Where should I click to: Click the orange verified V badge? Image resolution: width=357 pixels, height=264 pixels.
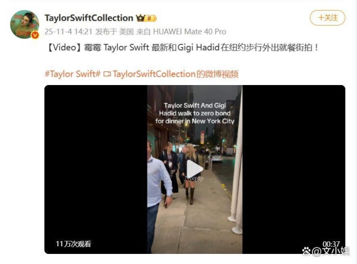coord(35,35)
